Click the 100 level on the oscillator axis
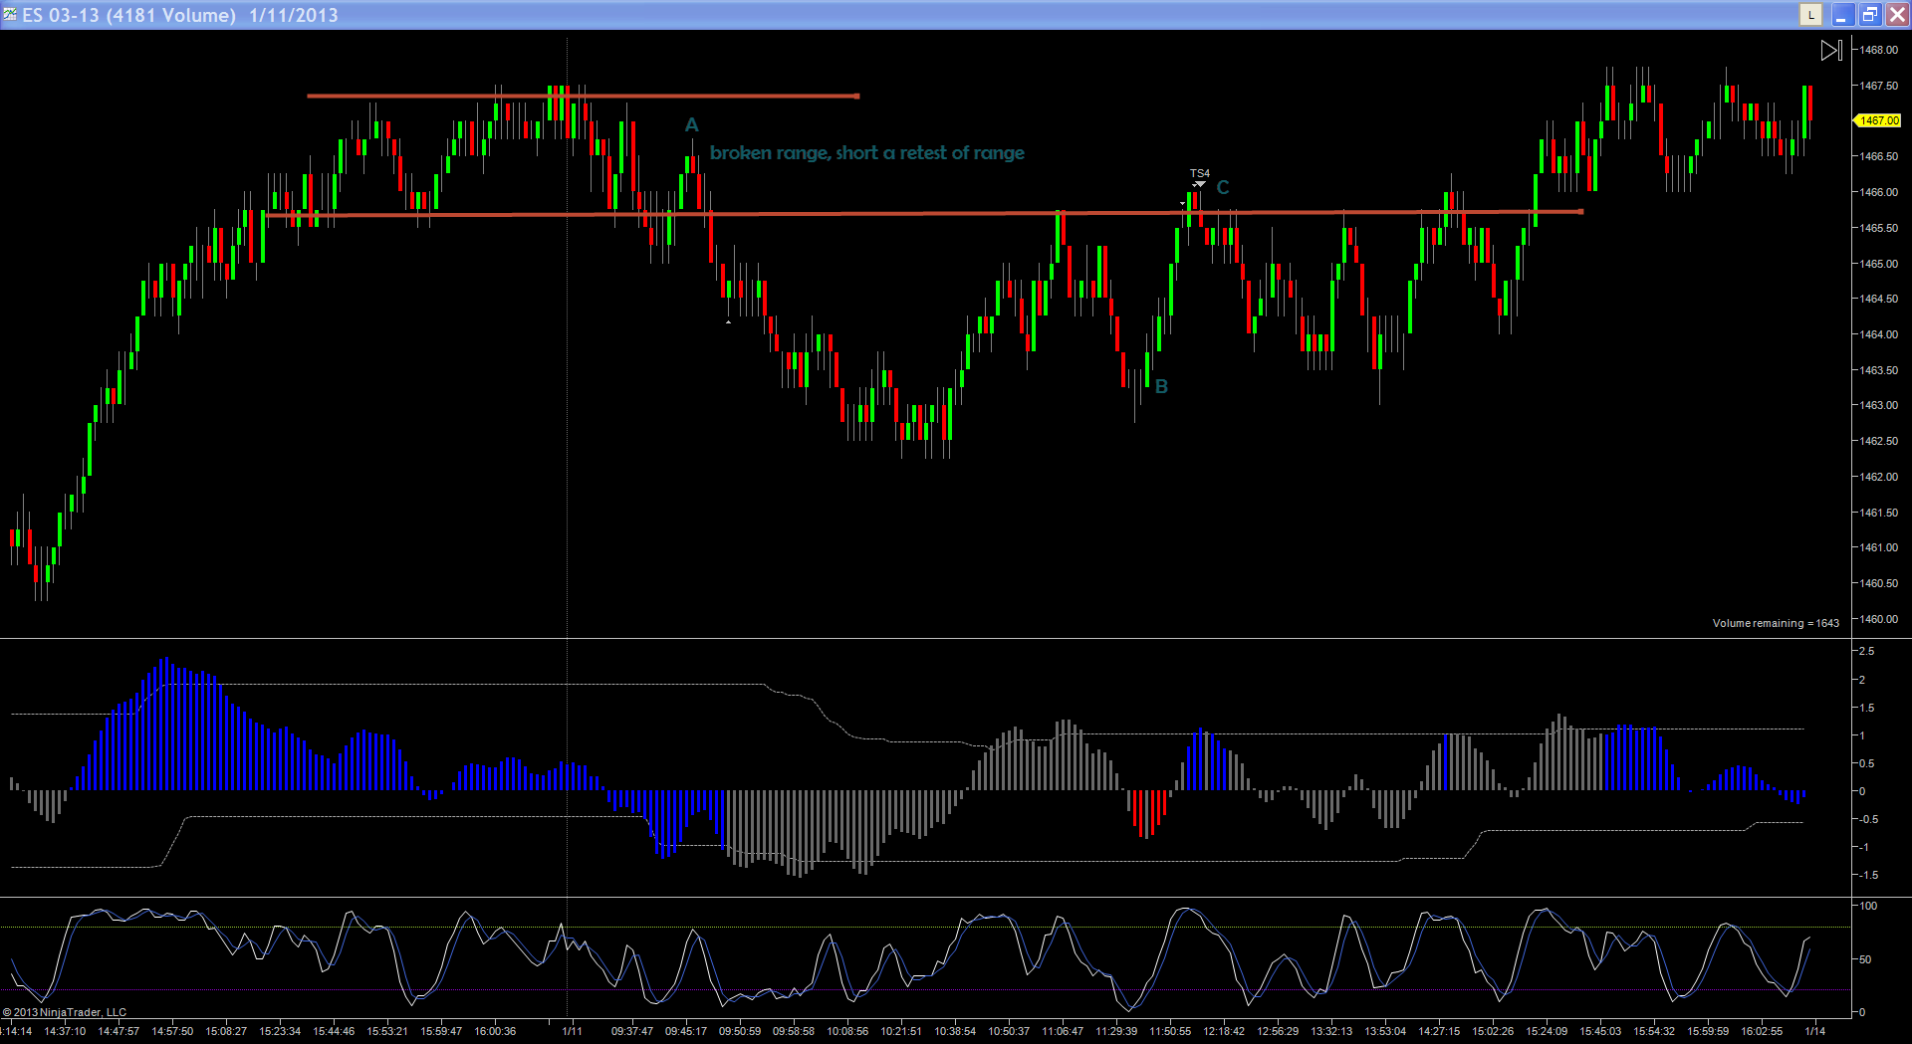Viewport: 1912px width, 1044px height. 1868,906
